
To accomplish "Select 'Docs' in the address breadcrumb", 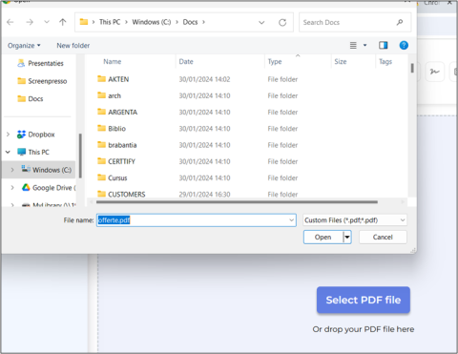I will point(190,22).
